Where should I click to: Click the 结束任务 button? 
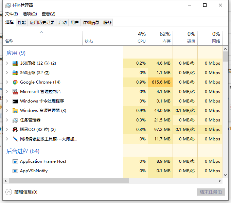click(211, 192)
